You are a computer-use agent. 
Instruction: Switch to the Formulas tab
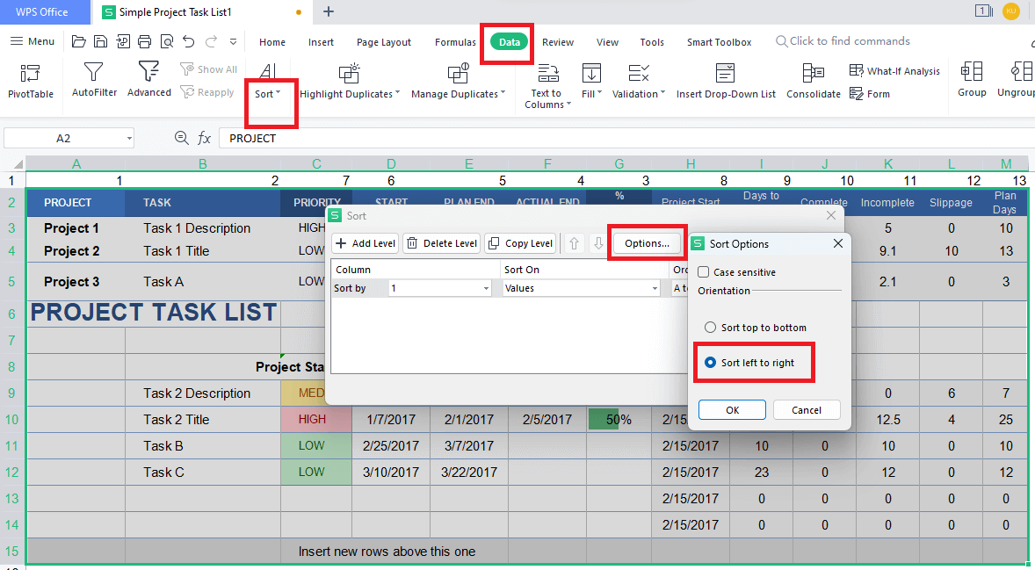click(x=455, y=42)
